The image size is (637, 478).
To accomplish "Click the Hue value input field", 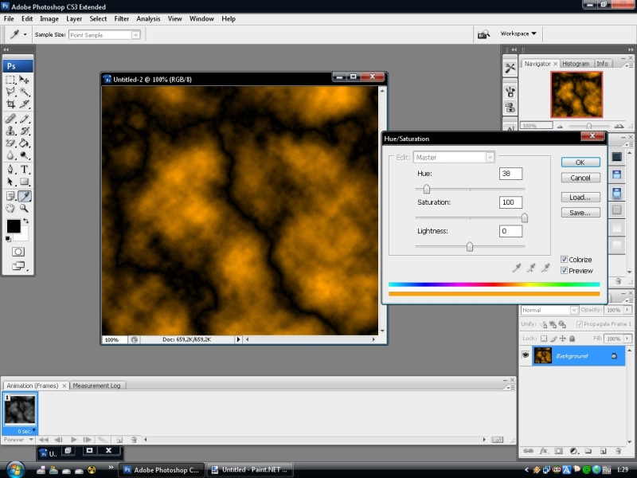I will 510,174.
